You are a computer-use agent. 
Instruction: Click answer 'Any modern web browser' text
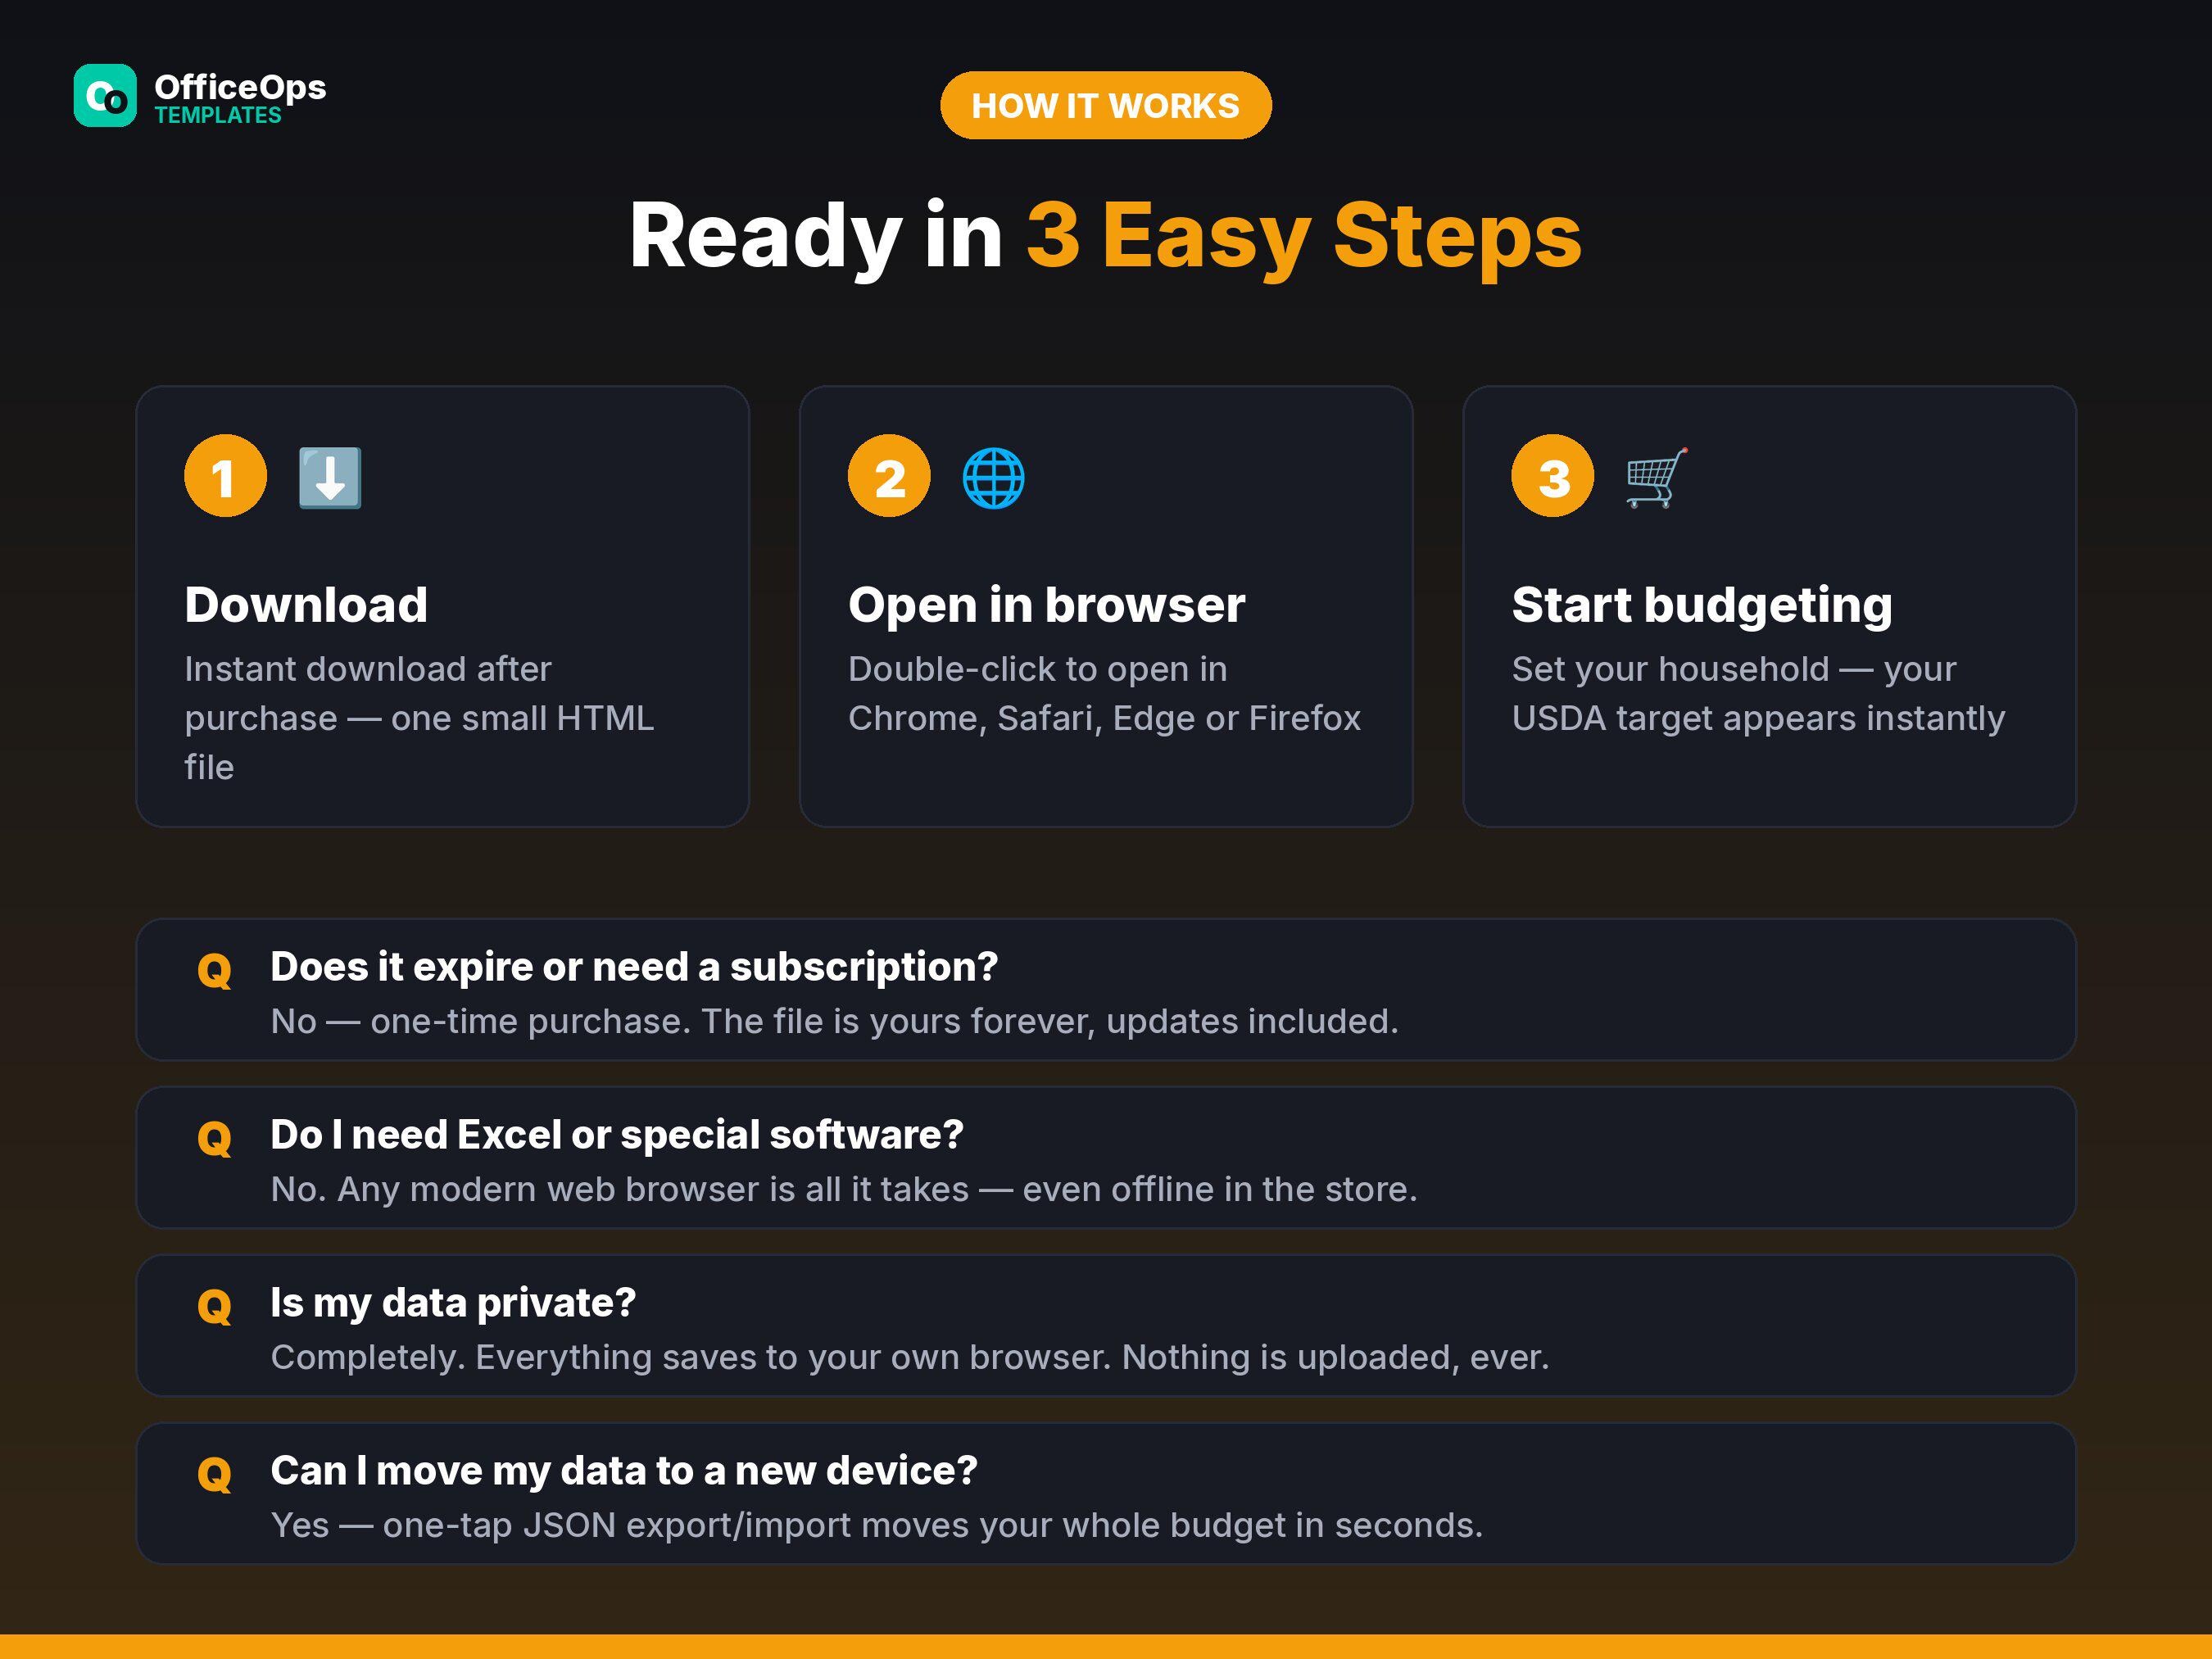(x=844, y=1189)
